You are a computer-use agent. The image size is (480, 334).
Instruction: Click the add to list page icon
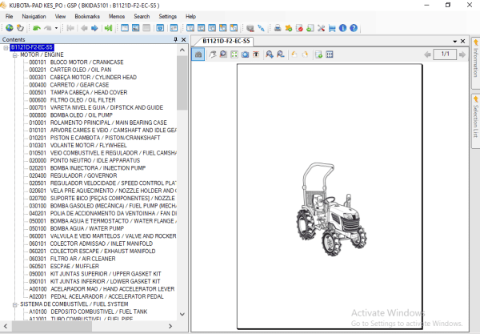click(x=318, y=54)
